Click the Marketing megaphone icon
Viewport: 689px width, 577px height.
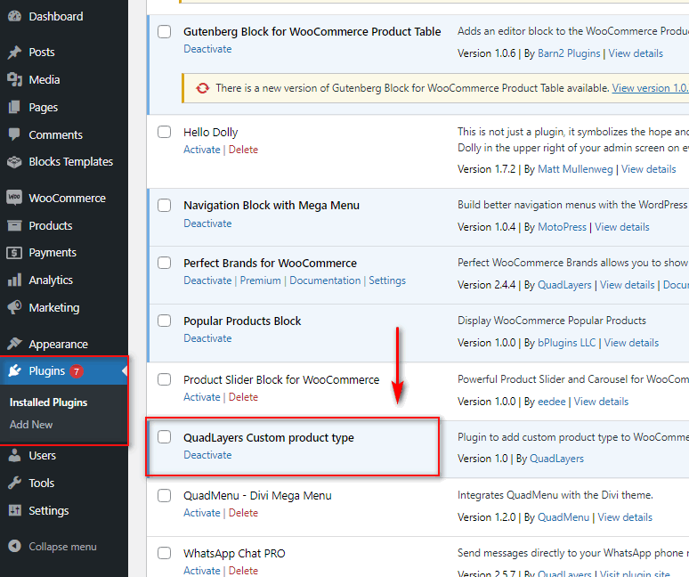point(14,307)
